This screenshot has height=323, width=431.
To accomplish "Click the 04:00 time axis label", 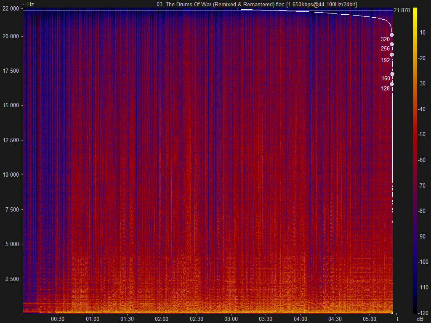I will tap(301, 319).
